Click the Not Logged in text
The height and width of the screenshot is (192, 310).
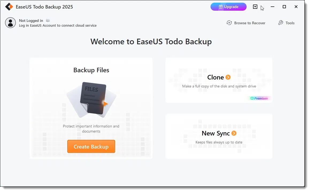[31, 21]
